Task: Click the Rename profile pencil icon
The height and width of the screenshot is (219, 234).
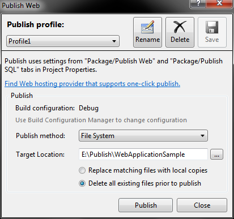Action: click(147, 27)
